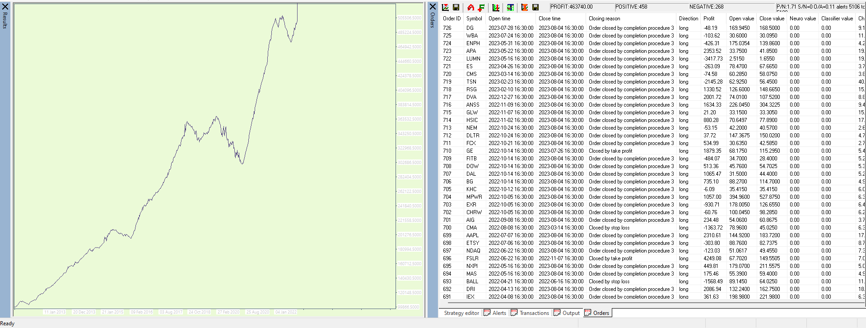
Task: Select the FSLR order closed by take profit
Action: coord(472,258)
